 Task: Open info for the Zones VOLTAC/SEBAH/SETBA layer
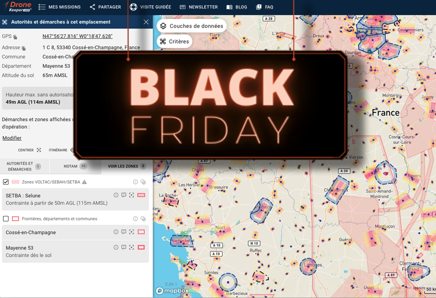135,182
